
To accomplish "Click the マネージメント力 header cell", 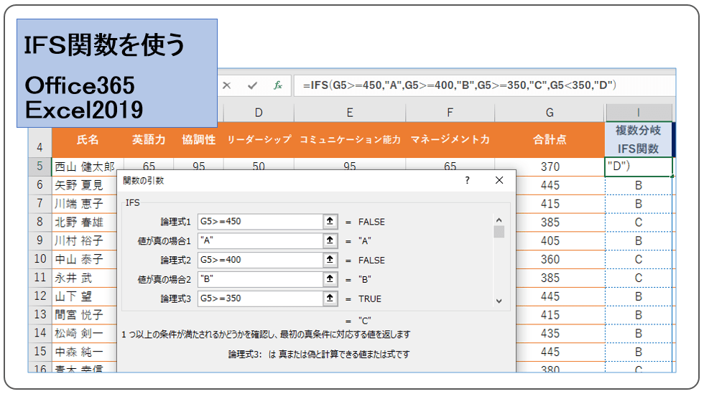I will pos(450,139).
